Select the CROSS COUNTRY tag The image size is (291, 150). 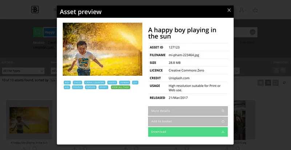(95, 83)
